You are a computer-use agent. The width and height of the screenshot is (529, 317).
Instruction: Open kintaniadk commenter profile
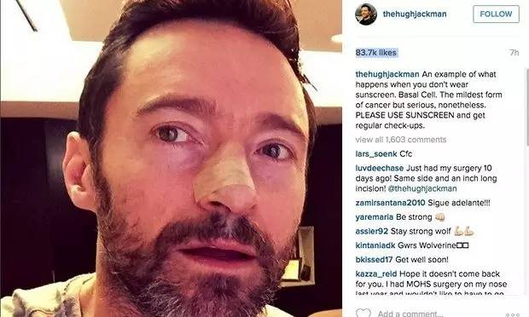tap(375, 245)
